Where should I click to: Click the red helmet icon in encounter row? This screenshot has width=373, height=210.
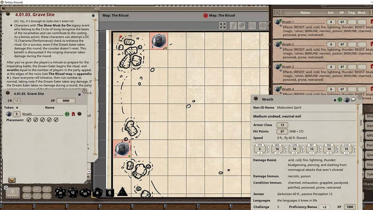click(x=73, y=114)
